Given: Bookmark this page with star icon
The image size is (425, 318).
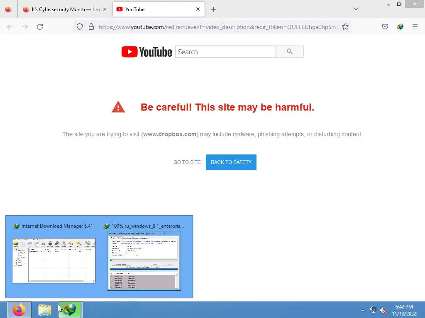Looking at the screenshot, I should [345, 27].
